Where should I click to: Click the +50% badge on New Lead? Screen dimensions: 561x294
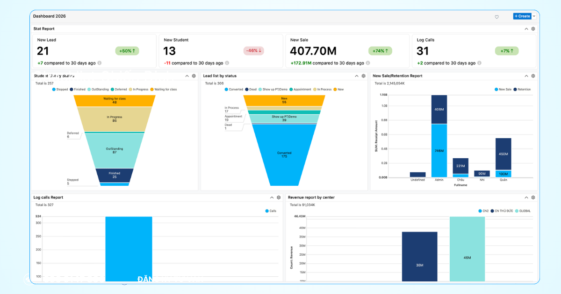tap(127, 51)
